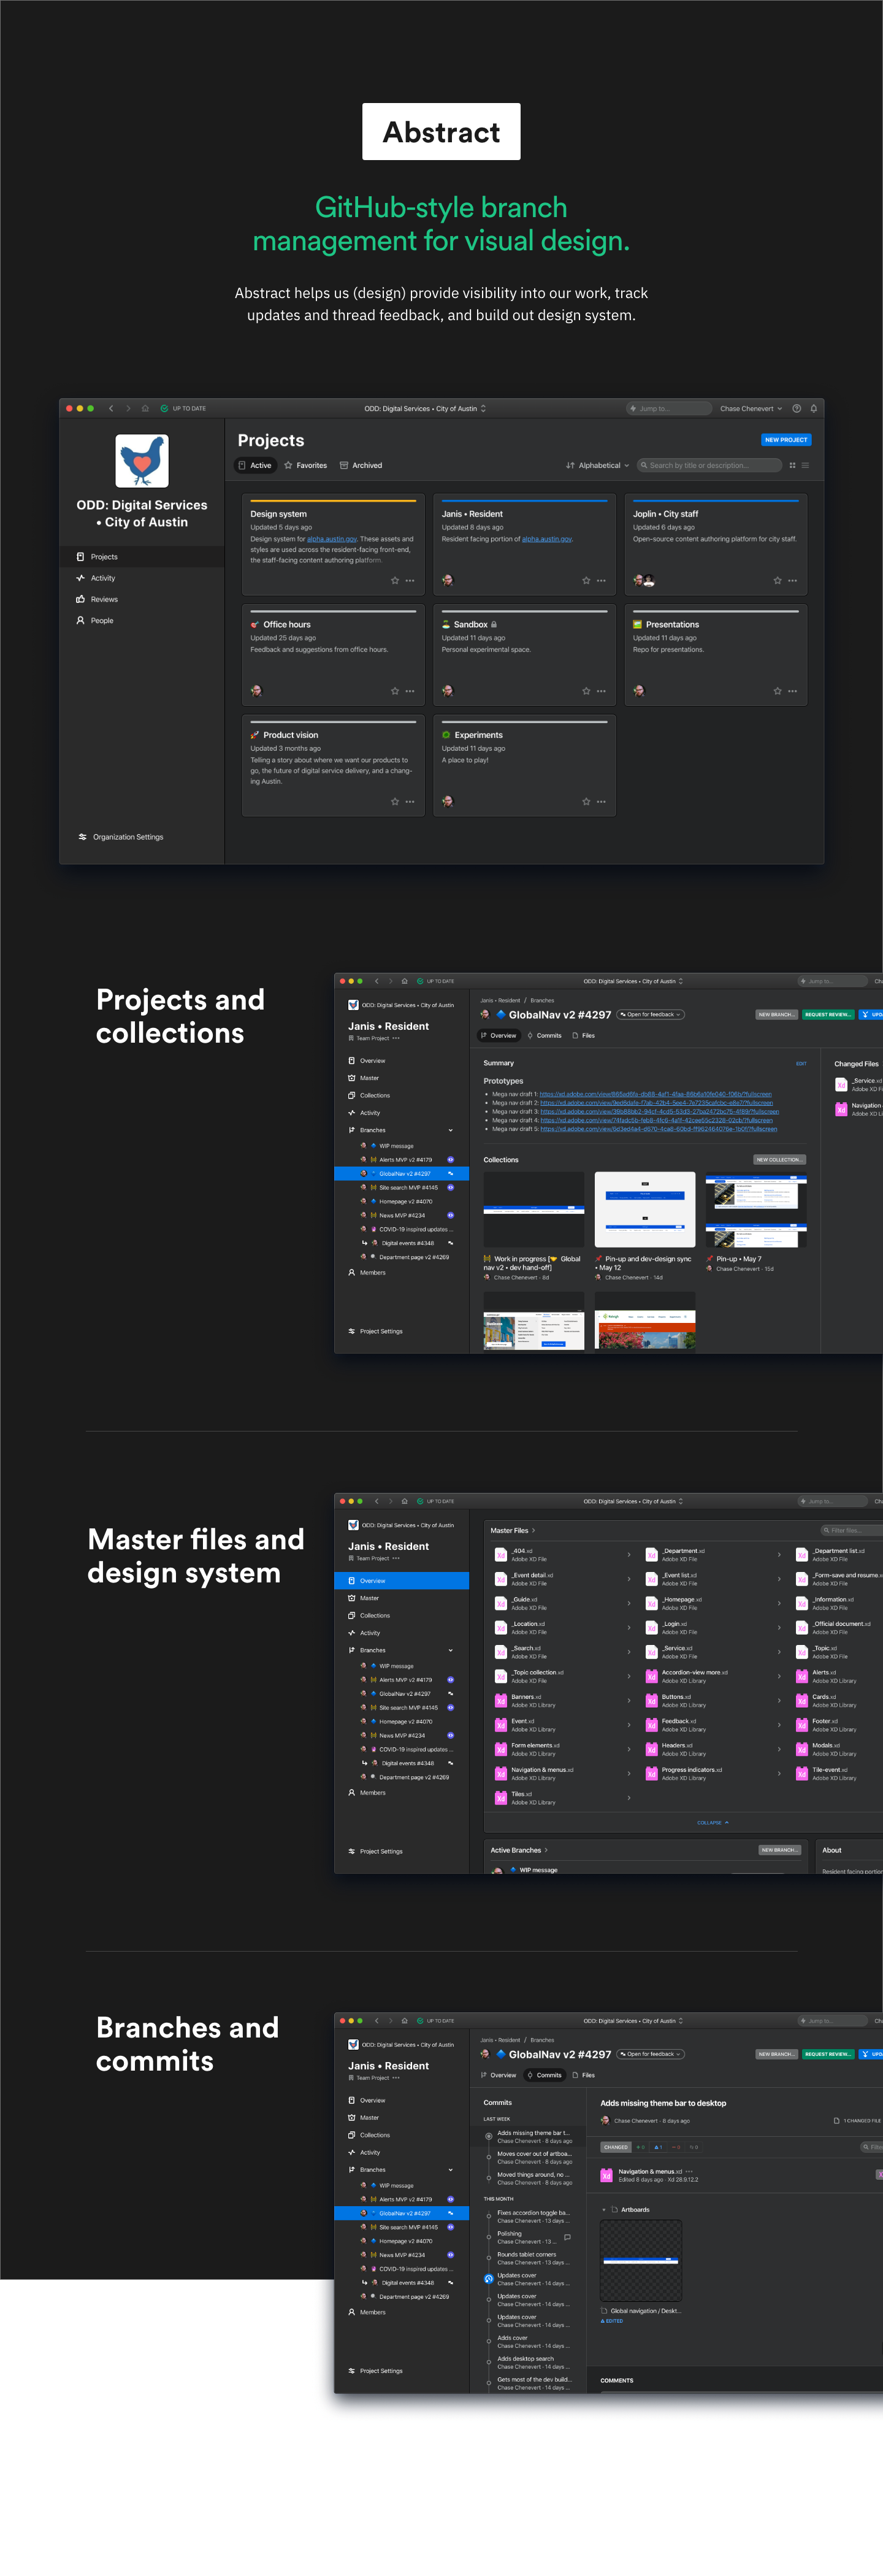883x2576 pixels.
Task: Open the 'Pin-up • May 7' collection thumbnail
Action: coord(756,1209)
